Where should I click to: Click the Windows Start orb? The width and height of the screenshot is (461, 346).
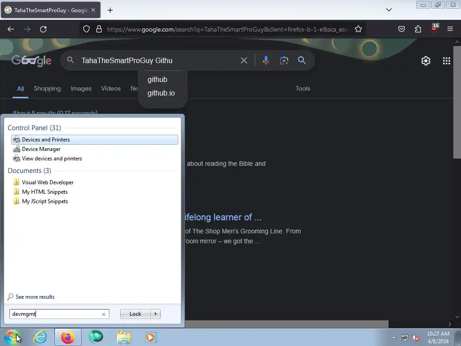point(12,337)
